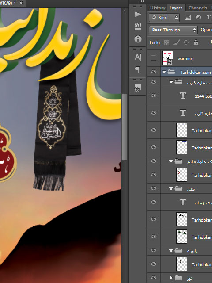Open the 3D panel cube icon
The image size is (212, 283).
click(138, 27)
